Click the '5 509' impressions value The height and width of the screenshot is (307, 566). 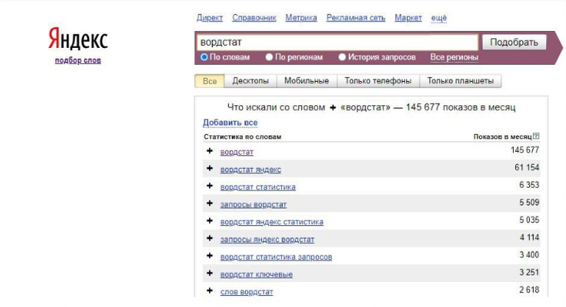point(529,202)
